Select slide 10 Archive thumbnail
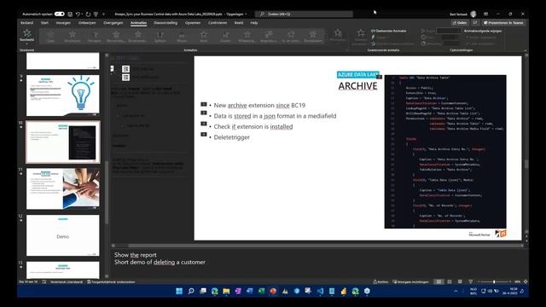This screenshot has height=307, width=546. [62, 142]
